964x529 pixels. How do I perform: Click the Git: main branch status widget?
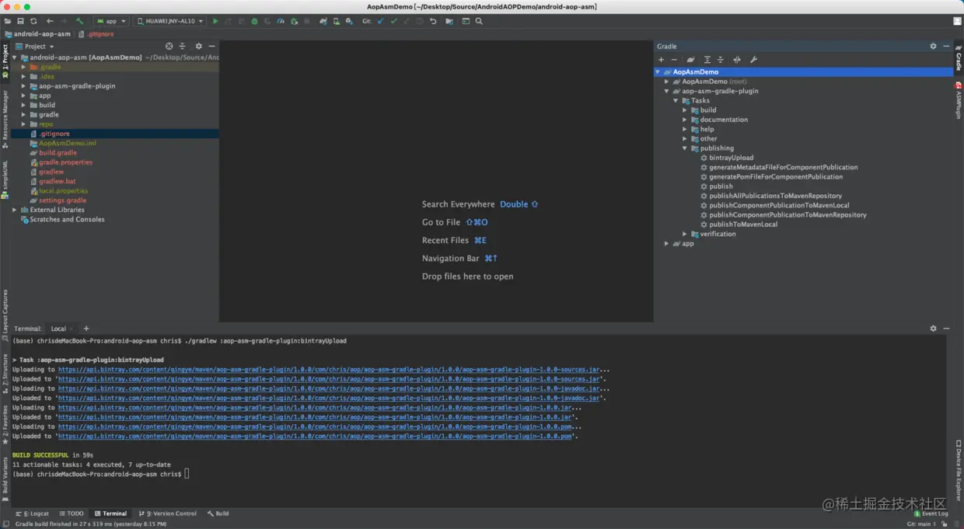tap(920, 524)
